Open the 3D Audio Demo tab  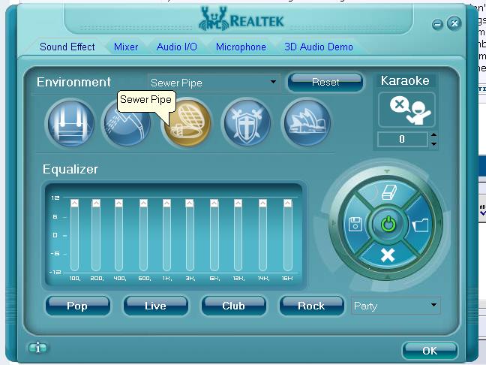(x=319, y=47)
